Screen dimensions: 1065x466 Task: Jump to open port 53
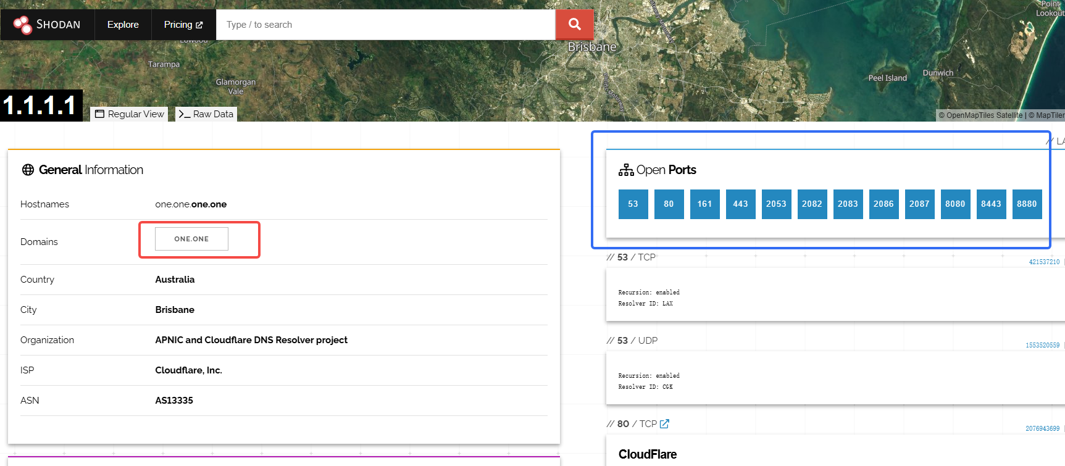633,204
